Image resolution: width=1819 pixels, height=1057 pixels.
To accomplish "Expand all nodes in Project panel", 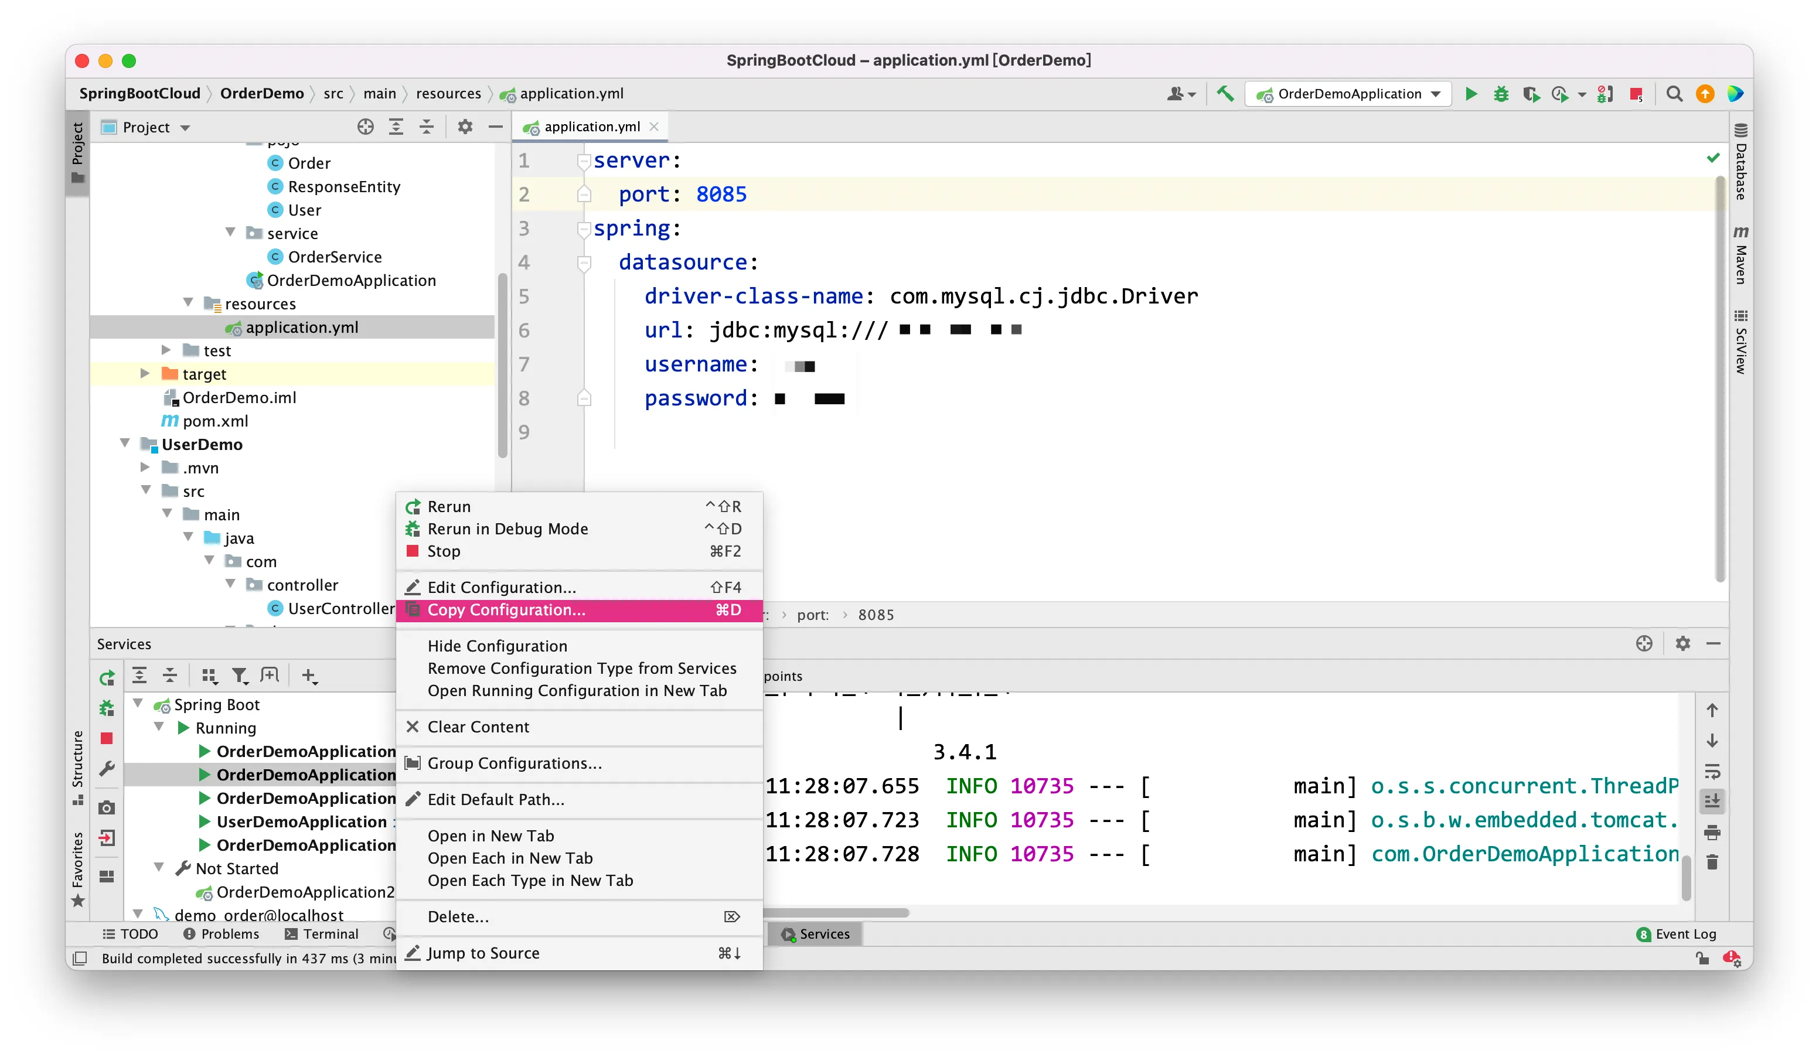I will coord(396,127).
